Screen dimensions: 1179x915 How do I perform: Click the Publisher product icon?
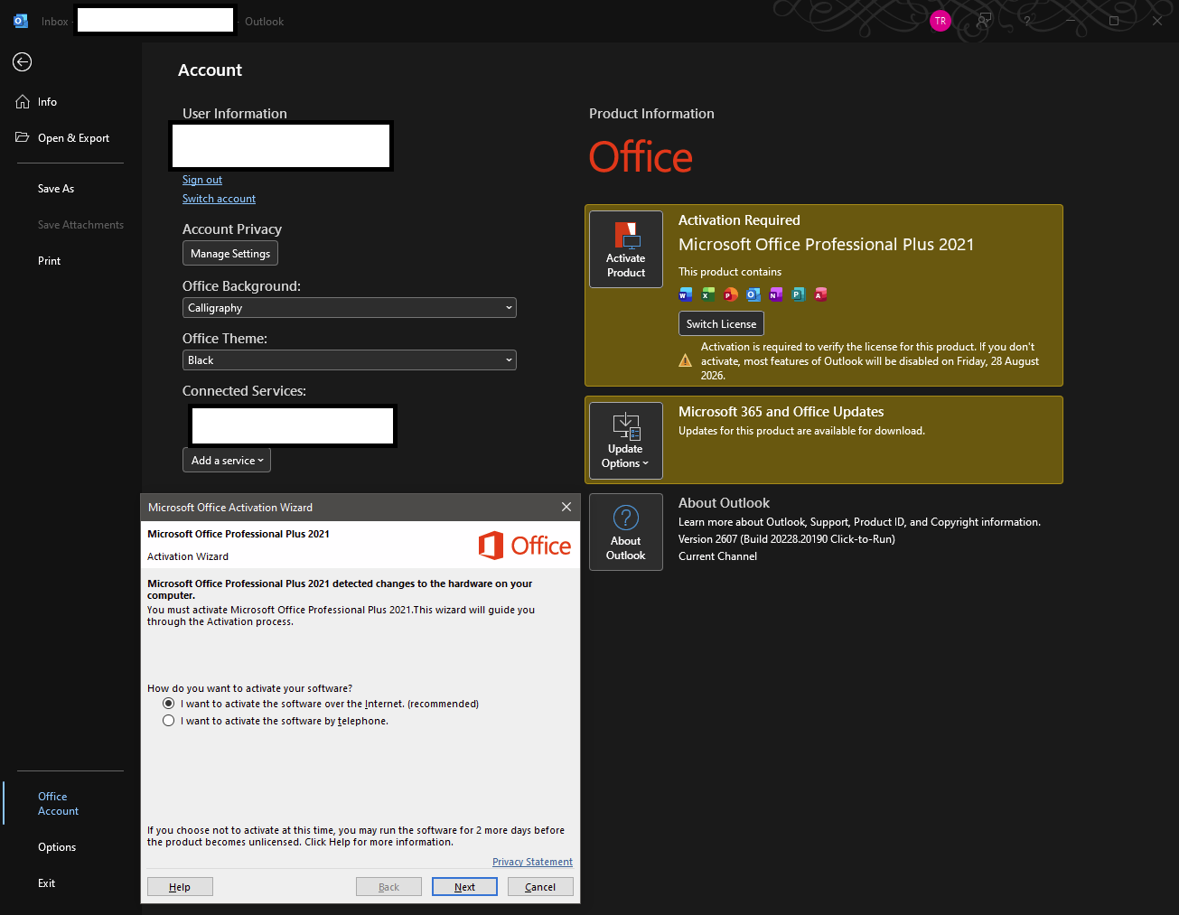[x=799, y=294]
